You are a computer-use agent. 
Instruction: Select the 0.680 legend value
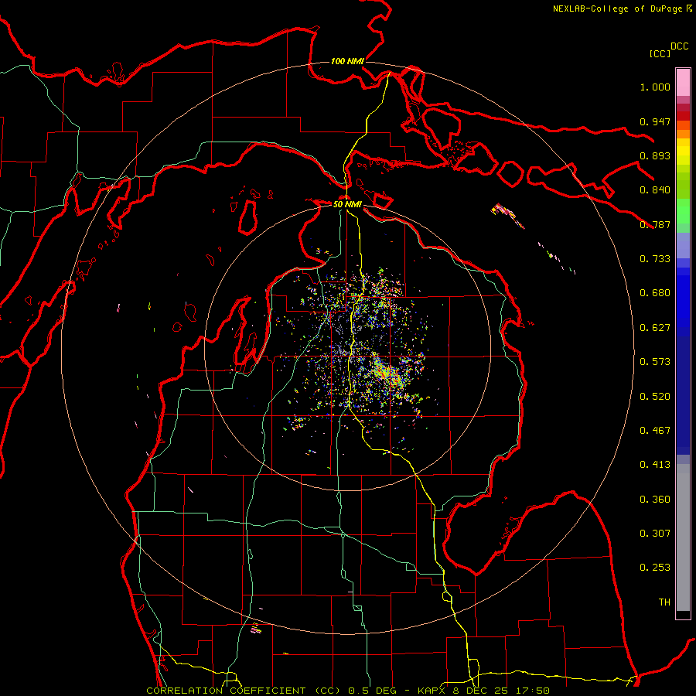point(655,293)
